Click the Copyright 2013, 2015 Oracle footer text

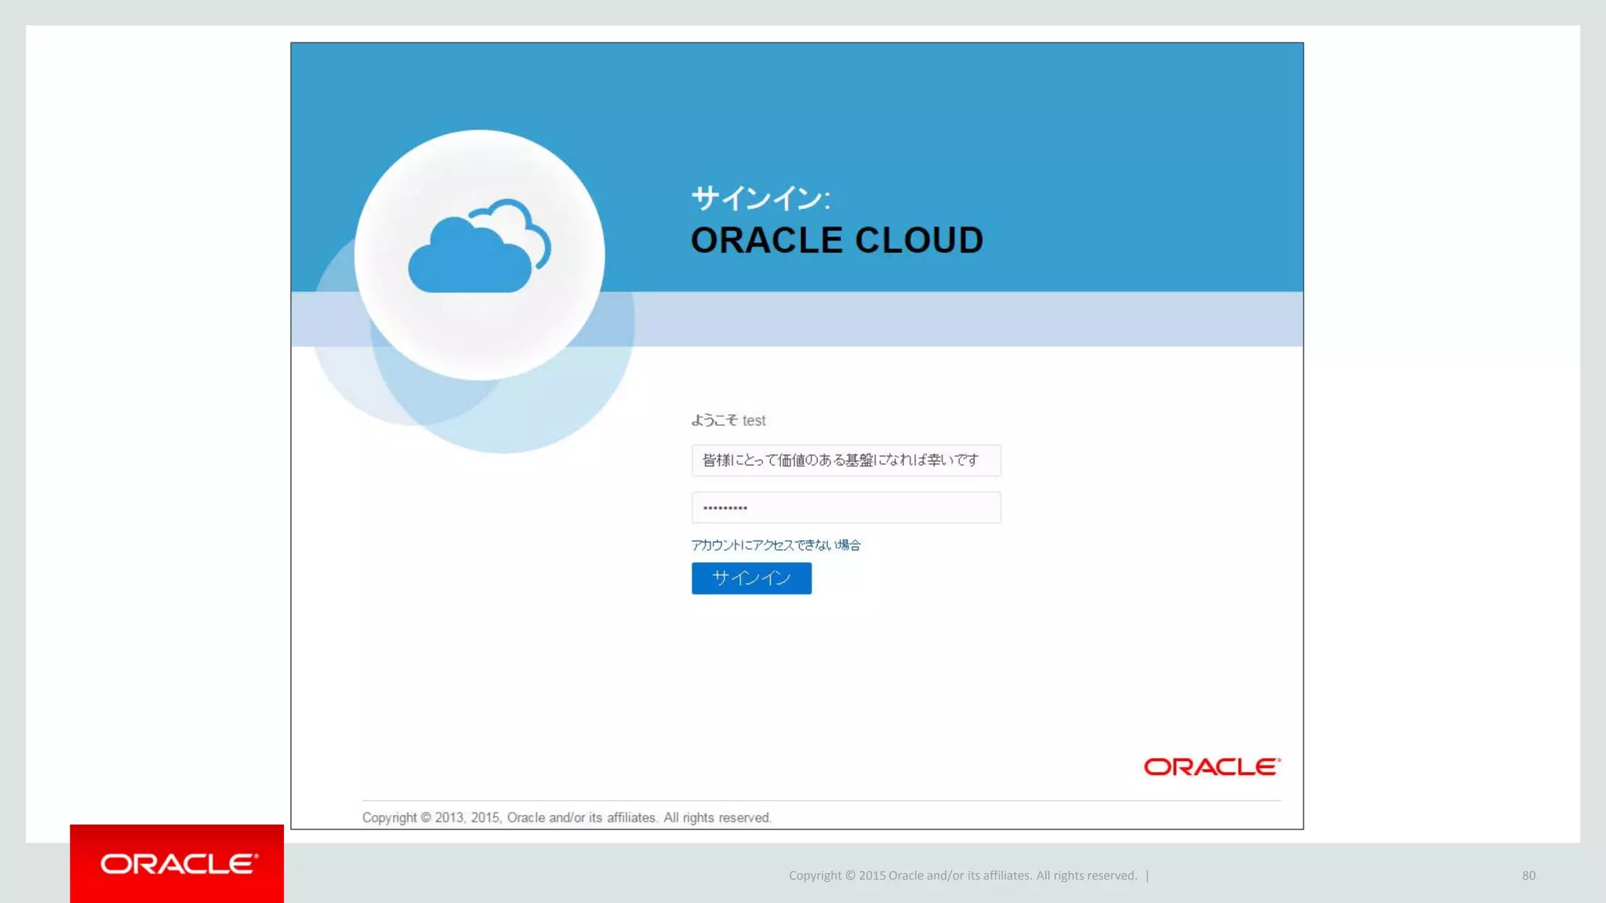point(567,818)
